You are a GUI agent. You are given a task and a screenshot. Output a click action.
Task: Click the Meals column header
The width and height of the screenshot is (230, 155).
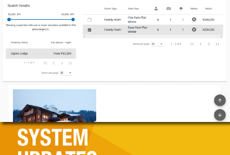click(194, 9)
